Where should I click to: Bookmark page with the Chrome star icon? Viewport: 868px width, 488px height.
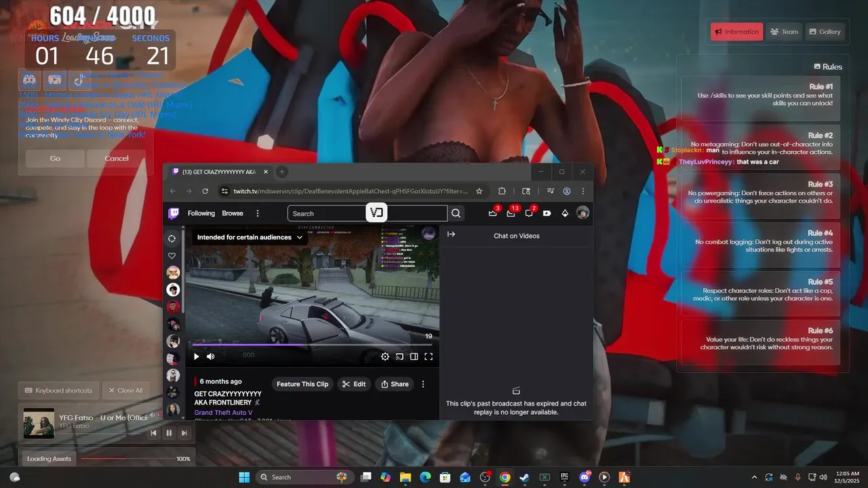point(479,191)
